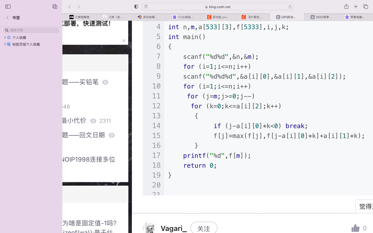Viewport: 373px width, 233px height.
Task: Hide the Safari sidebar
Action: tap(8, 7)
